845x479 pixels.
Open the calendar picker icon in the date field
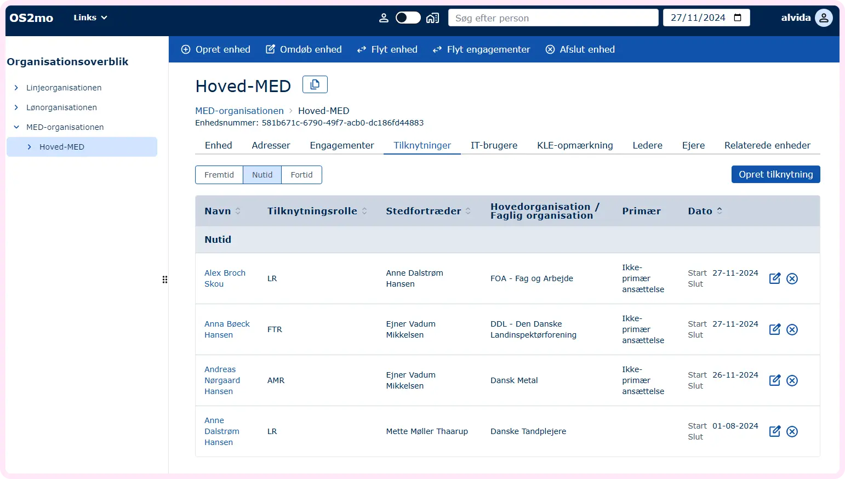tap(738, 18)
